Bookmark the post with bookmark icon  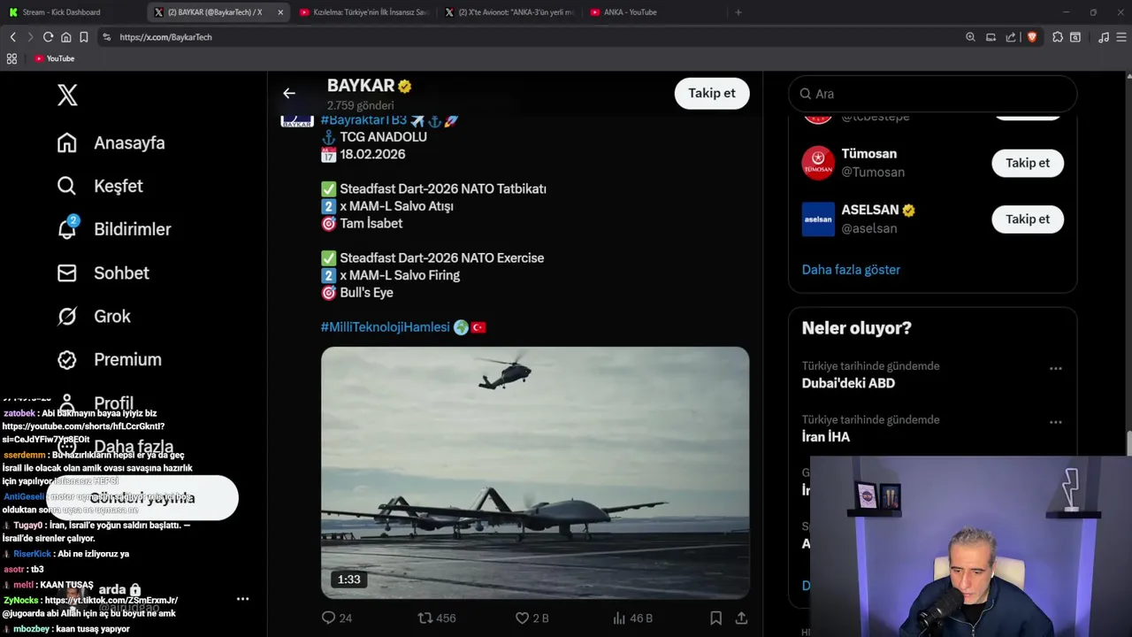click(x=715, y=618)
